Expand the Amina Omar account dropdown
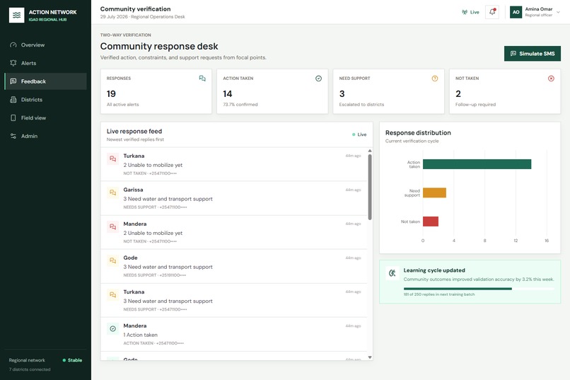Screen dimensions: 570x380 (x=558, y=12)
